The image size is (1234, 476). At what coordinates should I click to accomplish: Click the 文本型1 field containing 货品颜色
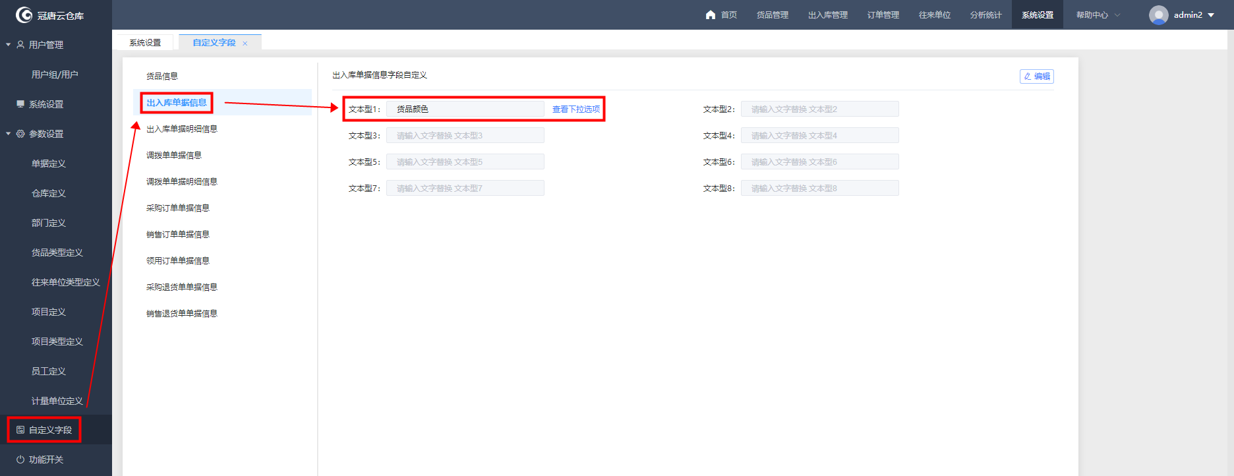point(465,109)
